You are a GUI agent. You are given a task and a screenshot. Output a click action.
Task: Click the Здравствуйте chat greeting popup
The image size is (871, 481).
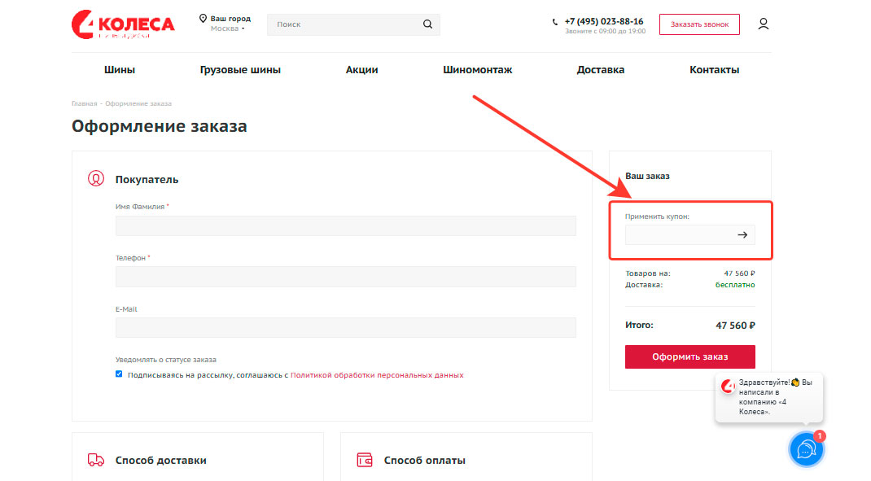pos(768,397)
